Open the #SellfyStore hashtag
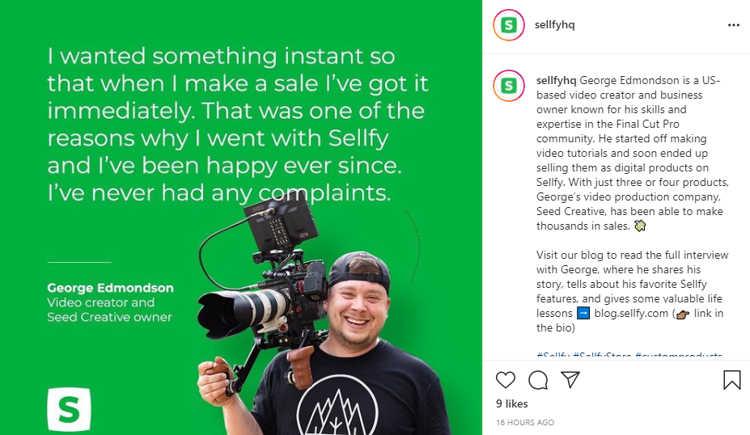Screen dimensions: 750x435 [602, 356]
